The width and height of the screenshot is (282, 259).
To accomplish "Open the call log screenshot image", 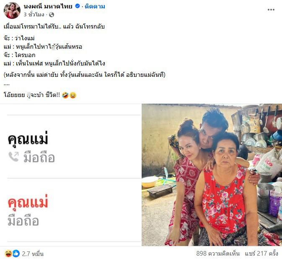I will 70,175.
